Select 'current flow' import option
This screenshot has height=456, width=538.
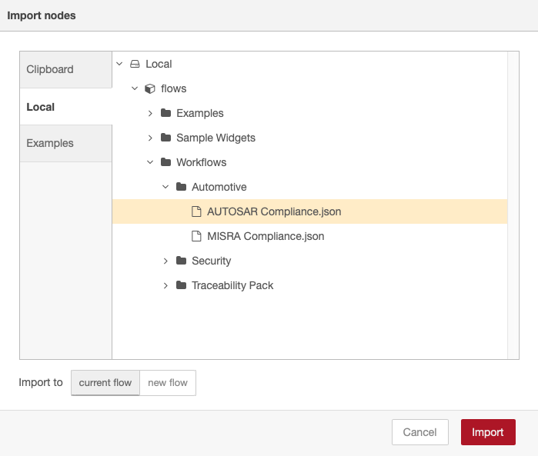pyautogui.click(x=105, y=383)
